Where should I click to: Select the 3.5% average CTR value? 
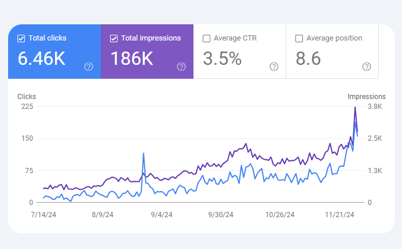click(x=221, y=58)
